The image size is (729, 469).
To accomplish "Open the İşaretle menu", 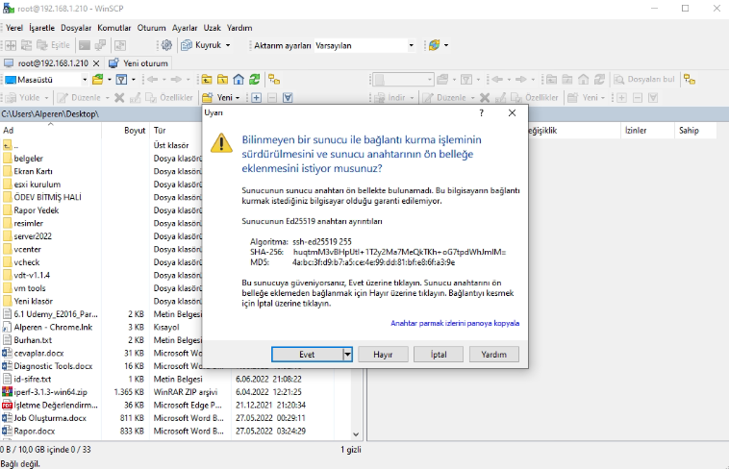I will [42, 28].
